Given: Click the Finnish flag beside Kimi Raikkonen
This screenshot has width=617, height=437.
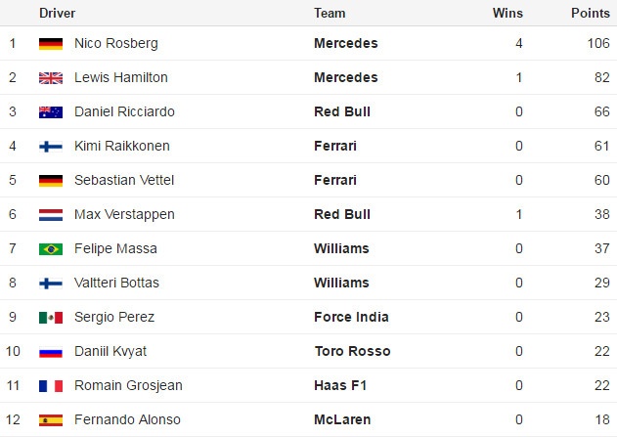Looking at the screenshot, I should click(x=51, y=147).
